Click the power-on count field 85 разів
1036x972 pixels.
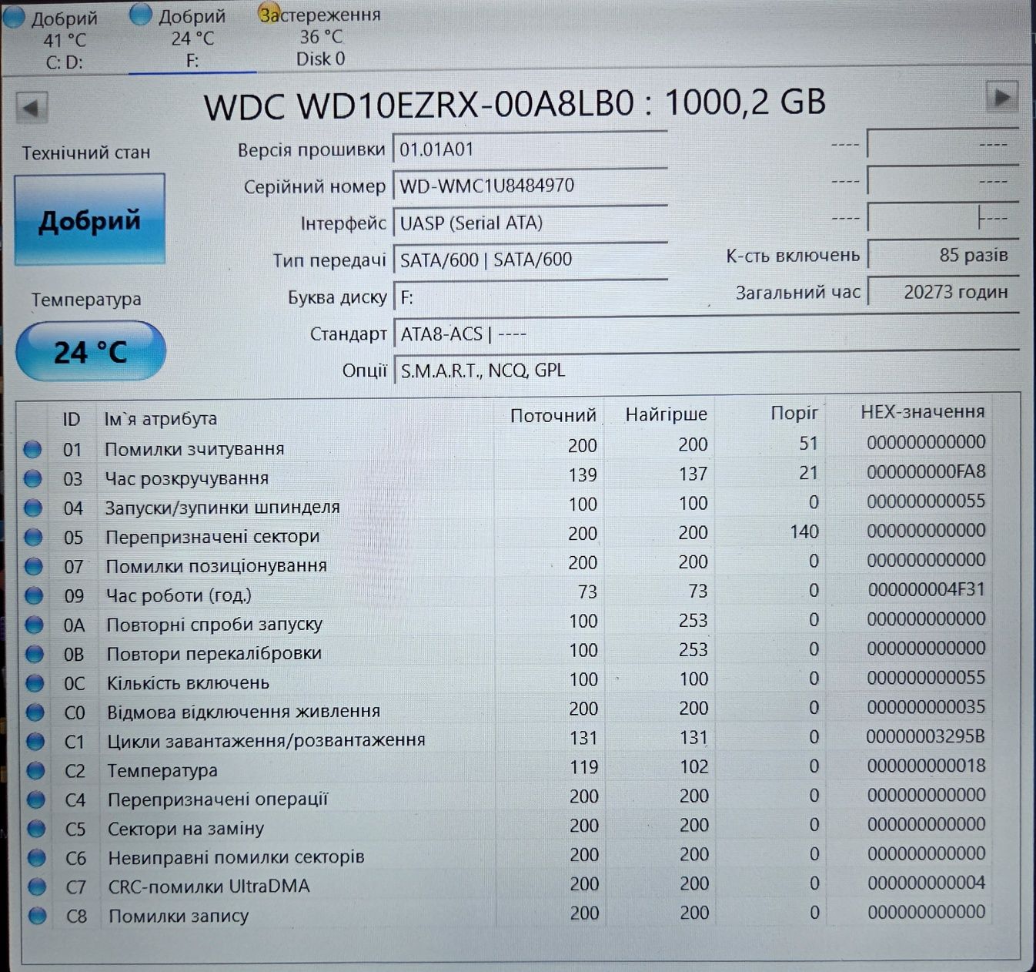click(943, 255)
